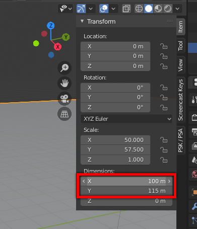This screenshot has width=197, height=229.
Task: Lock the Rotation Y value
Action: [164, 97]
